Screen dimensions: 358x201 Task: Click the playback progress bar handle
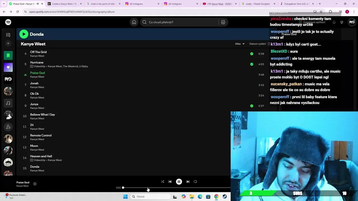tap(123, 188)
